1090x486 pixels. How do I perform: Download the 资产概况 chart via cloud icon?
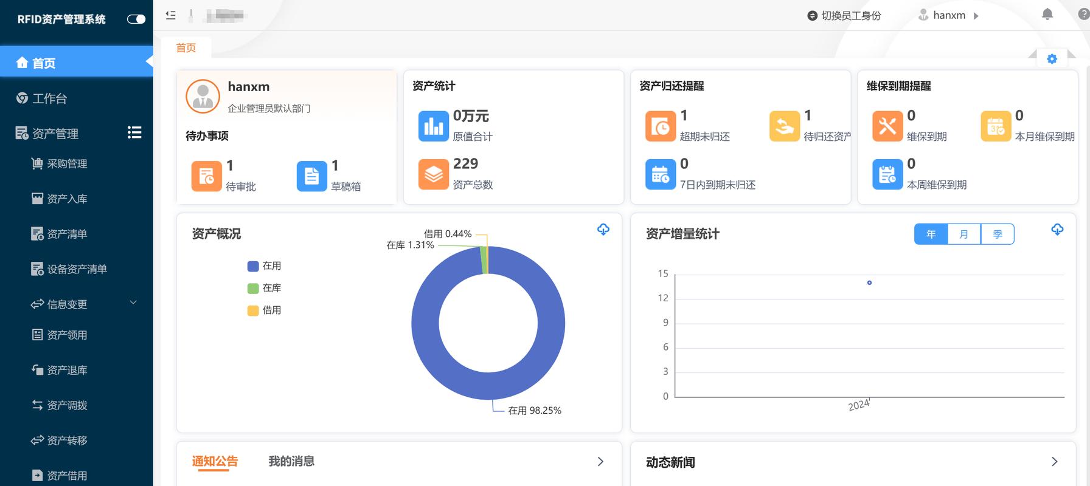pyautogui.click(x=603, y=230)
